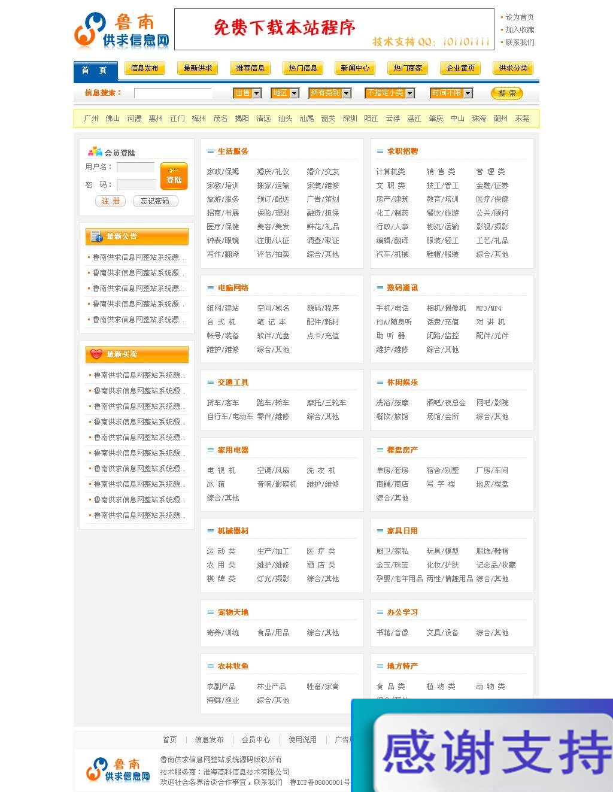Open the 计算机类 jobs link
This screenshot has height=792, width=613.
tap(390, 172)
